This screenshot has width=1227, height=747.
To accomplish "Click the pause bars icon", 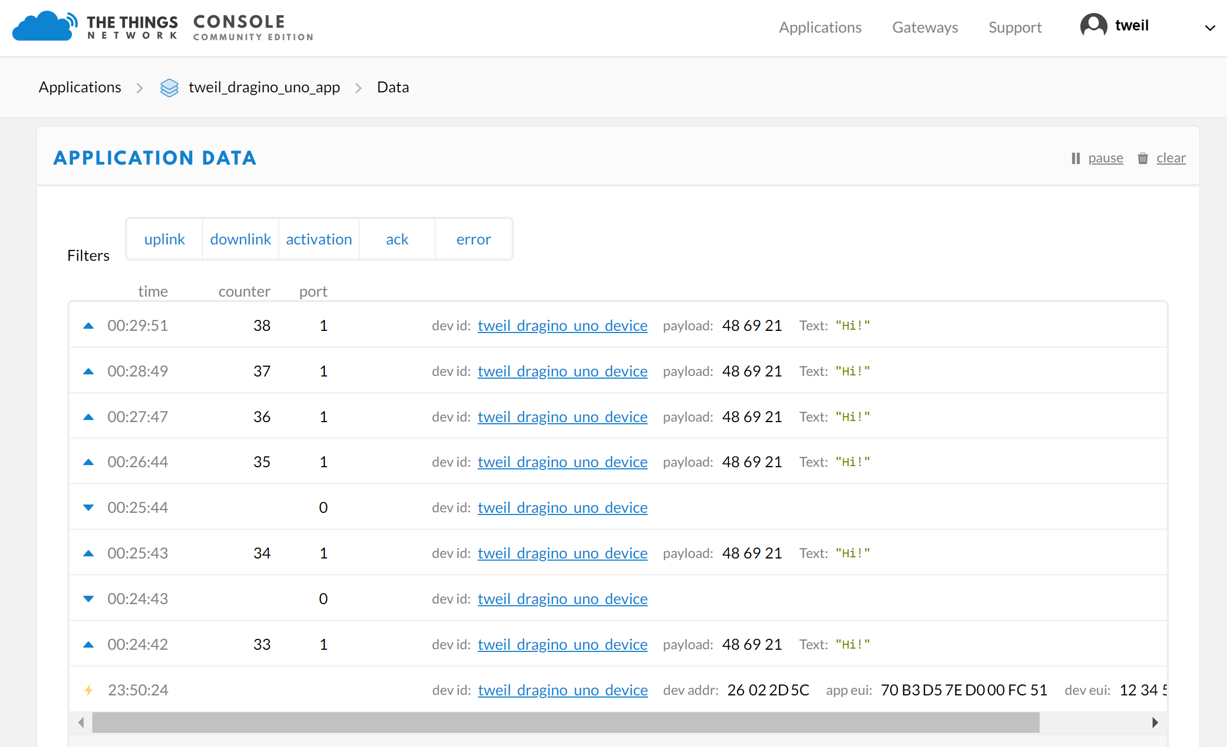I will [1075, 158].
